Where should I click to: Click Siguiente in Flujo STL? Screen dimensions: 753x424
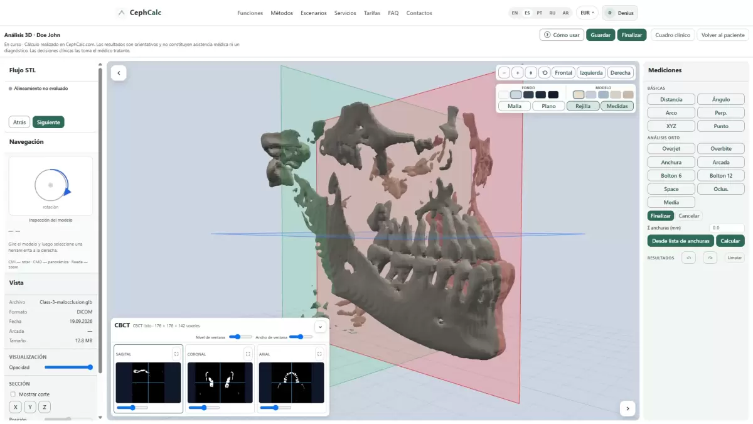[x=48, y=122]
